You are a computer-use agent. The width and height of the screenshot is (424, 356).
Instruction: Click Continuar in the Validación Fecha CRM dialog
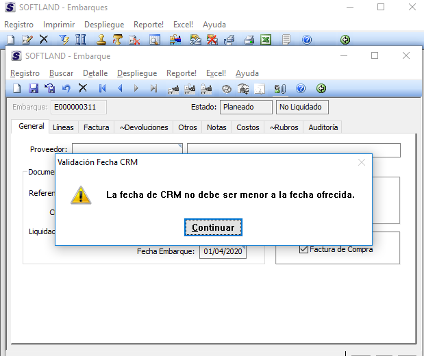point(213,227)
